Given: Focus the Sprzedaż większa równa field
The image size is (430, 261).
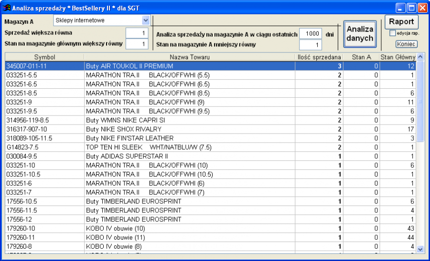Looking at the screenshot, I should pos(137,33).
